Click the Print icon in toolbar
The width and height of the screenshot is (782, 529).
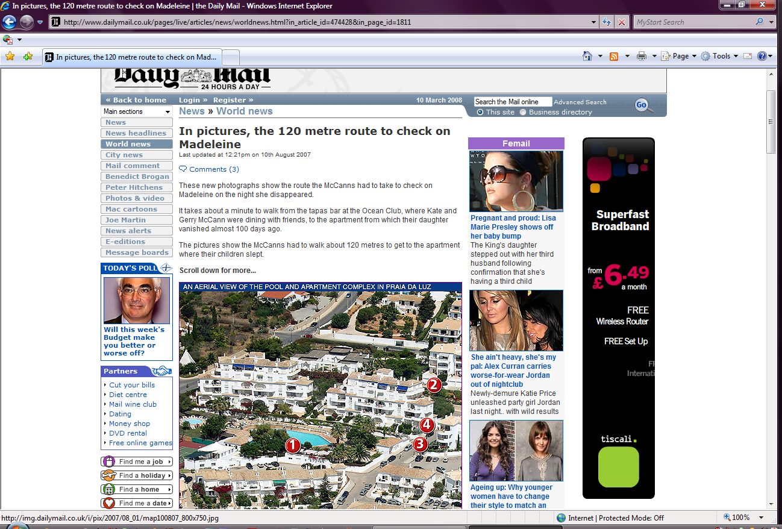coord(642,56)
